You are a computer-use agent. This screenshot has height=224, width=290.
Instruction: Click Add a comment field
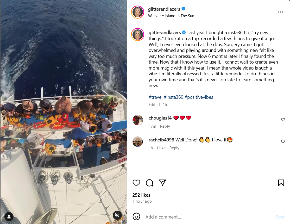pos(209,217)
